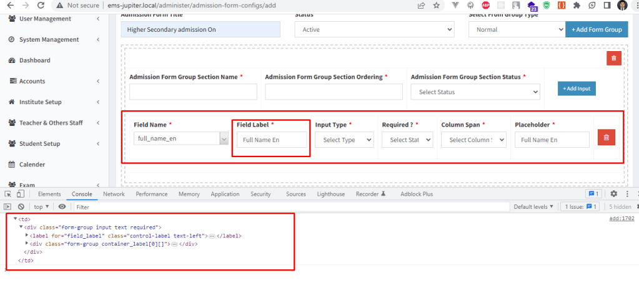
Task: Bookmark this page with the star icon
Action: tap(437, 5)
